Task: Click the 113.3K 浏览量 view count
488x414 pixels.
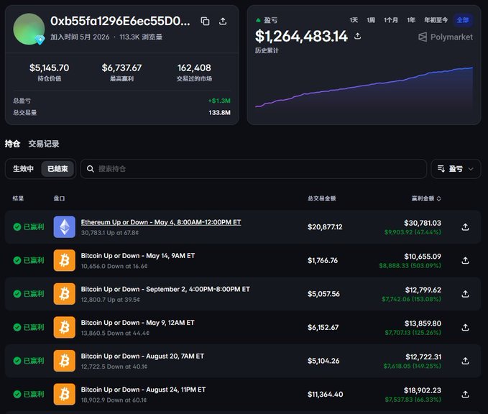Action: [141, 37]
